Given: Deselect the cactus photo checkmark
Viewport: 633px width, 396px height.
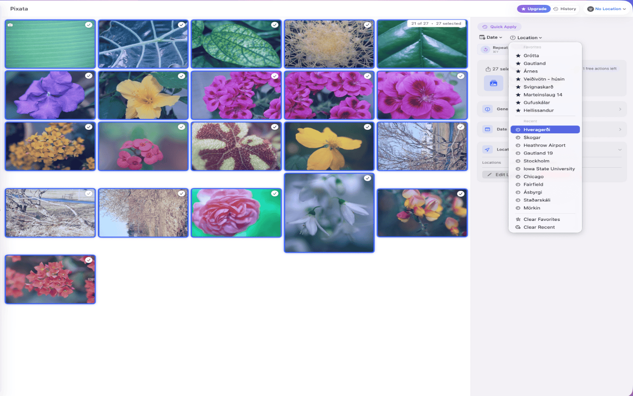Looking at the screenshot, I should tap(368, 25).
